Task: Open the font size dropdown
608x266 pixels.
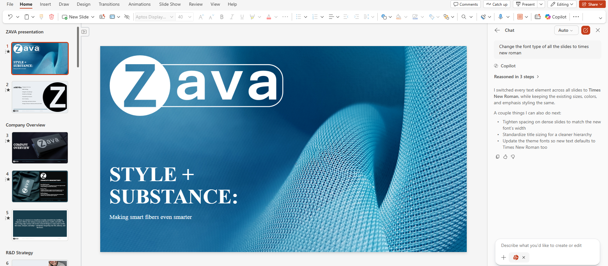Action: coord(190,17)
